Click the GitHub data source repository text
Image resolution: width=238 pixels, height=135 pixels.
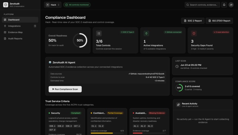point(146,74)
